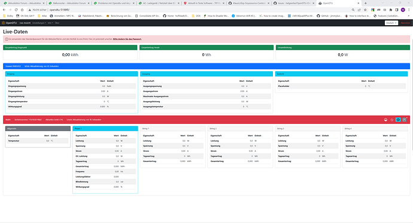Expand the Einstellungen menu
413x223 pixels.
(39, 23)
